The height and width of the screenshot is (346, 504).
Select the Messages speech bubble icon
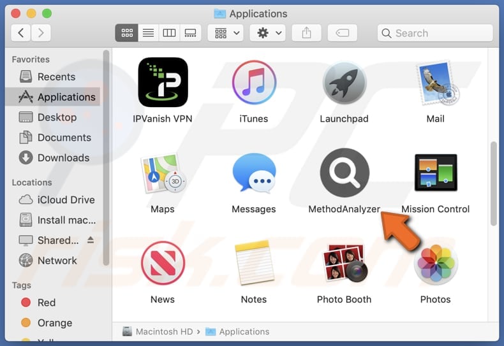coord(254,173)
